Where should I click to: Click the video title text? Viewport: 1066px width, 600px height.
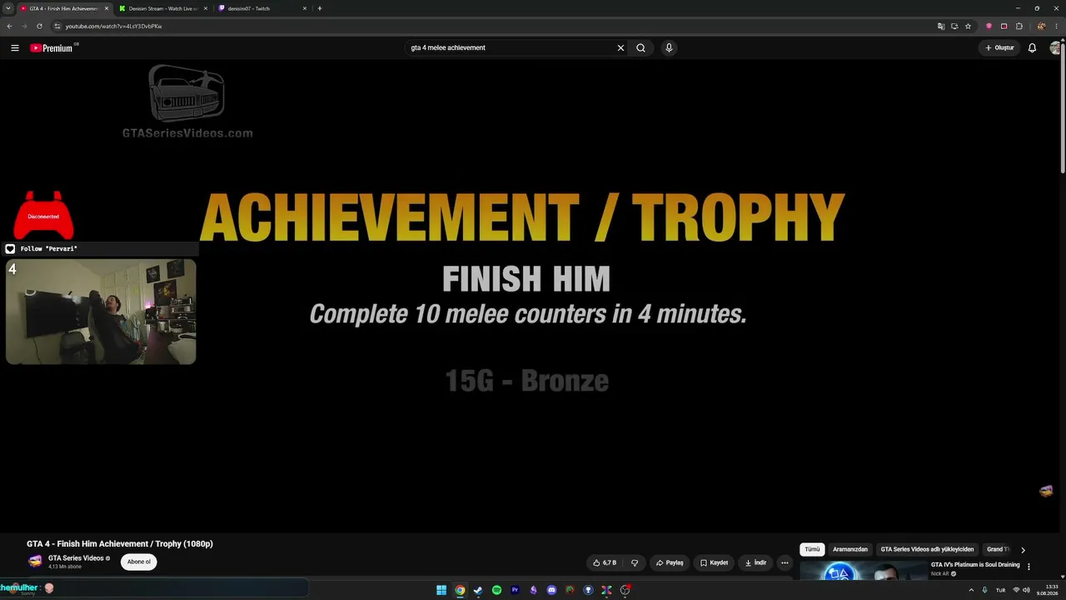click(x=120, y=544)
